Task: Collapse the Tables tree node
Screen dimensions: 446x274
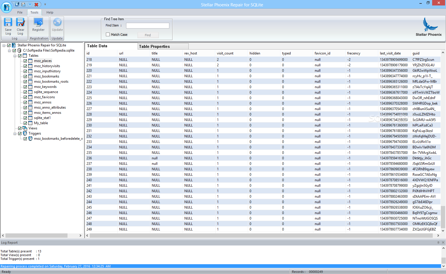Action: (x=15, y=56)
